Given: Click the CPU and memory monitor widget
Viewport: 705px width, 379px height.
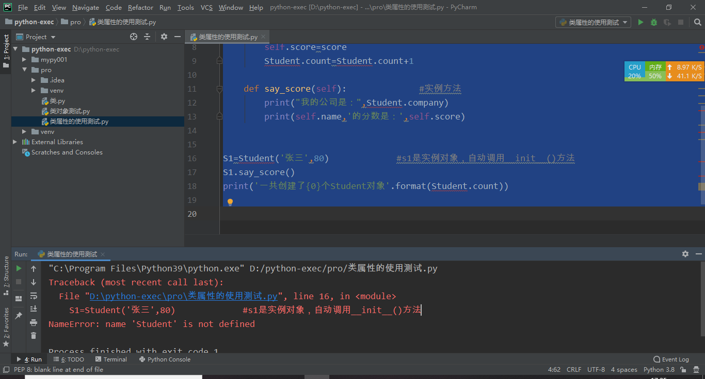Looking at the screenshot, I should [664, 72].
